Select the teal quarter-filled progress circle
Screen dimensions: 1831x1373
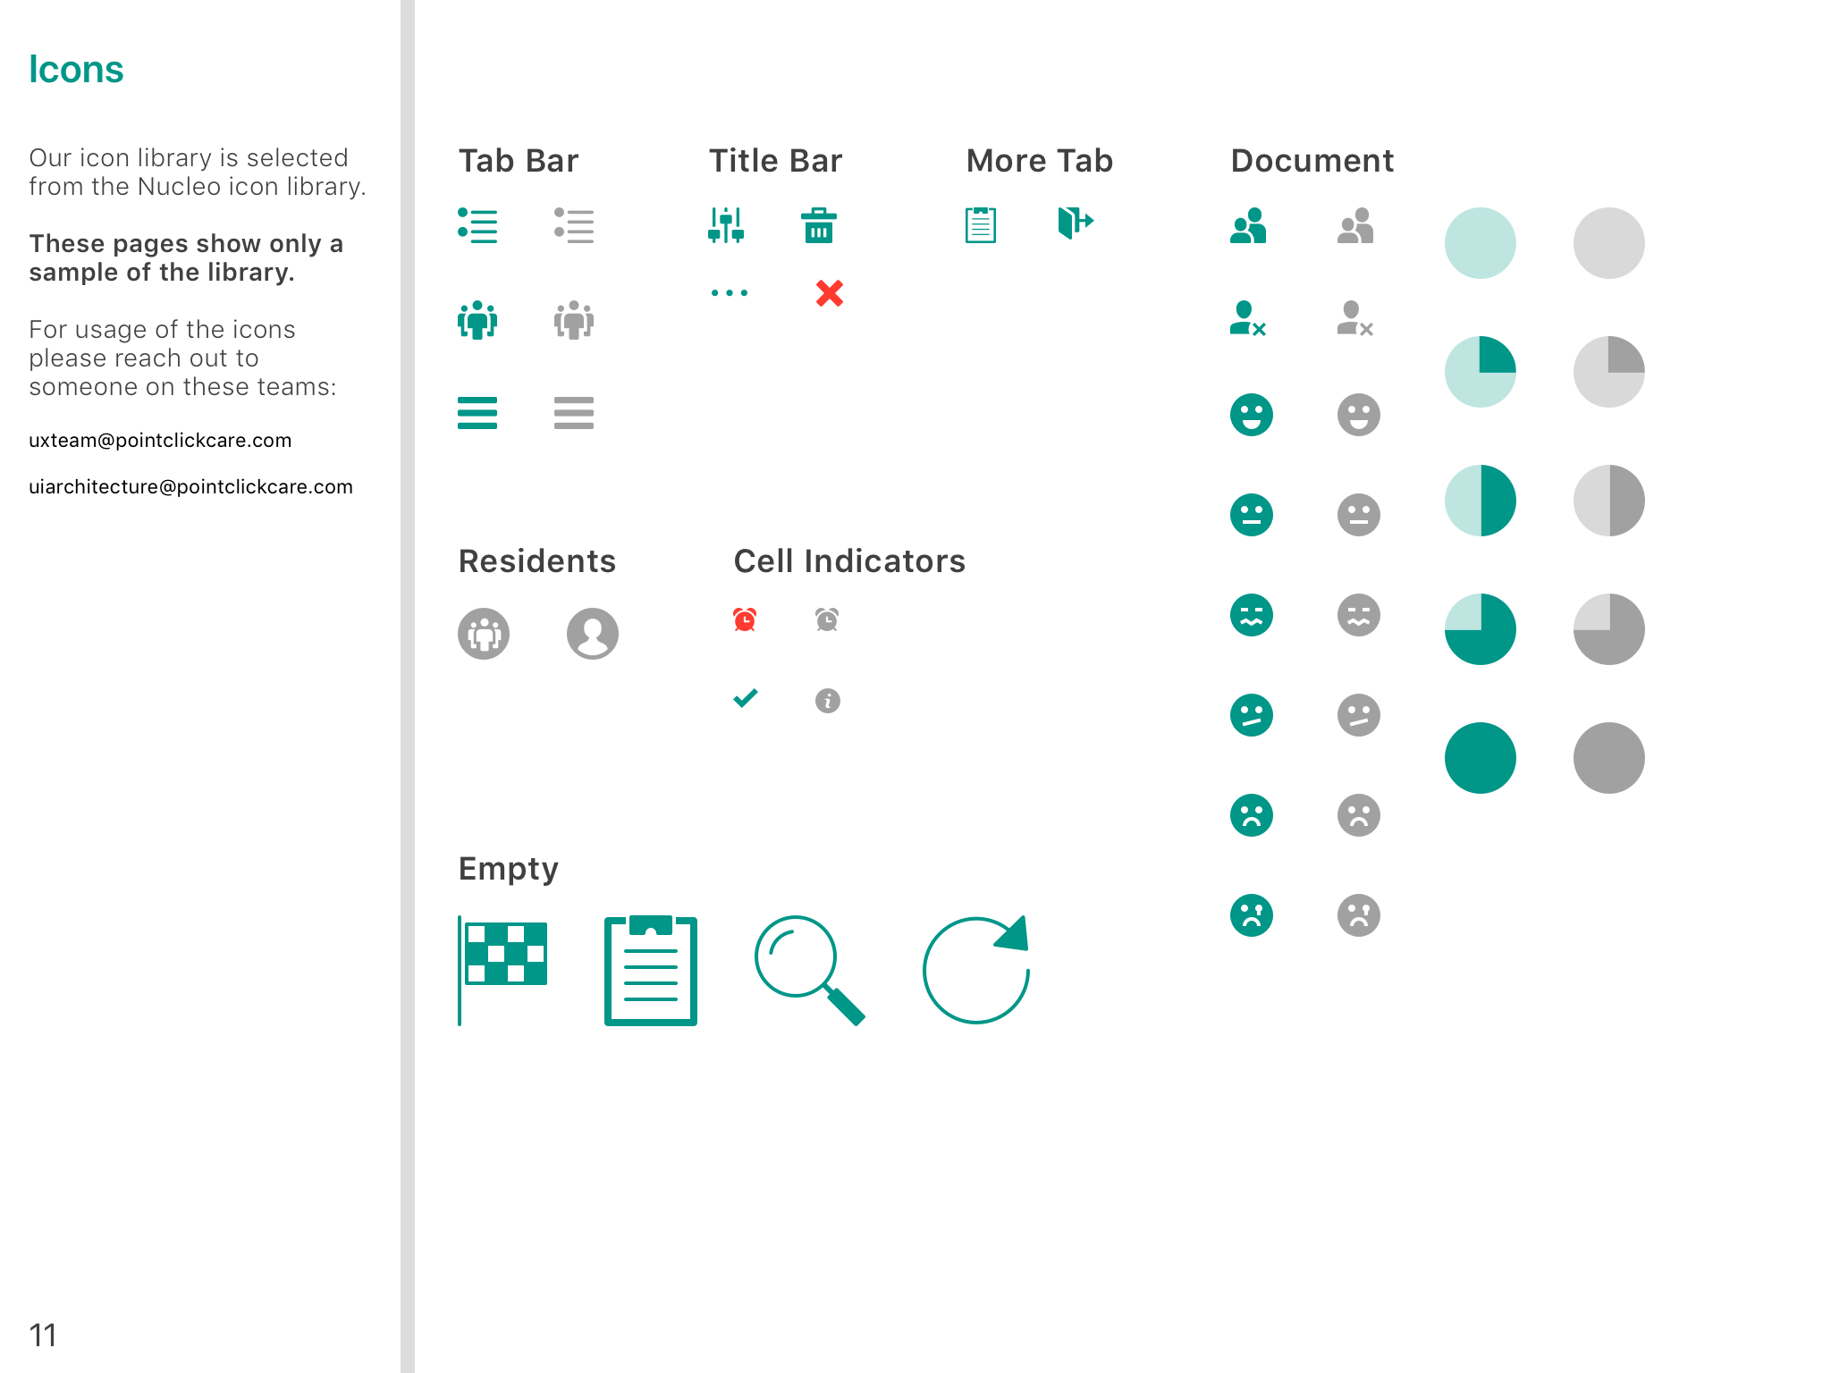[1481, 372]
